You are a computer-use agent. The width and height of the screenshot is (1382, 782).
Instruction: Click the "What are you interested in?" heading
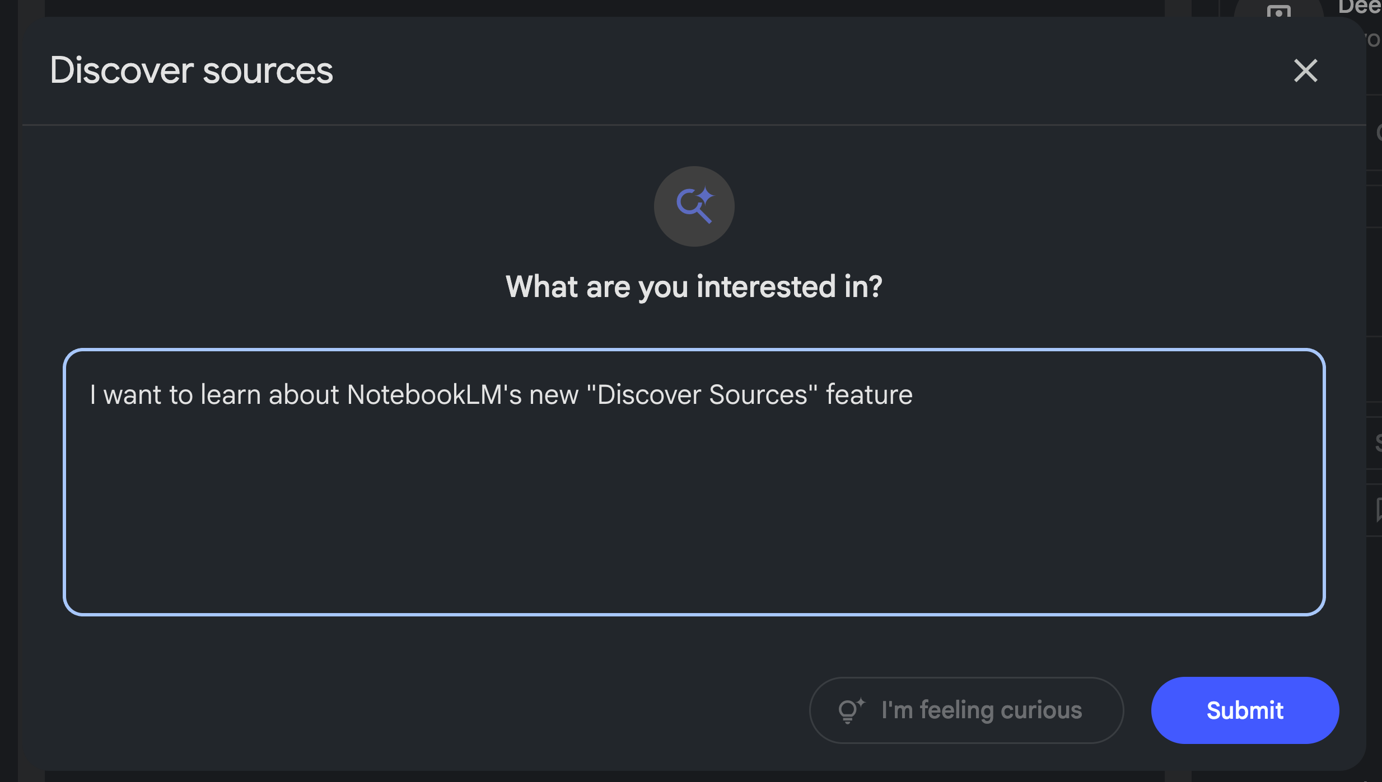[x=693, y=286]
